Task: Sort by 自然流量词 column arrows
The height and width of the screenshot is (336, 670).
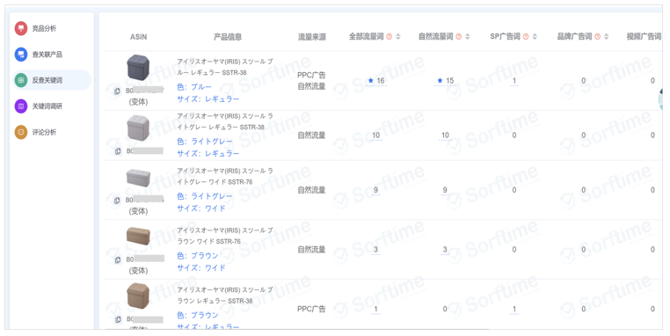Action: point(468,37)
